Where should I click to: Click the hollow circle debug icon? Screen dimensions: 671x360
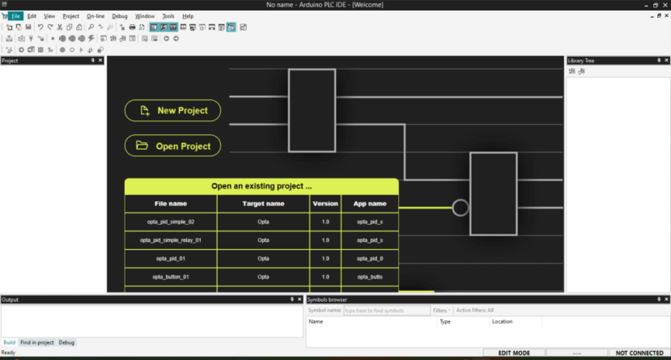click(72, 50)
